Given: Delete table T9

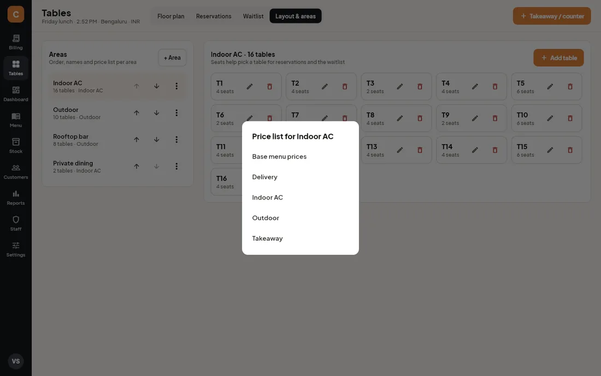Looking at the screenshot, I should (x=495, y=119).
